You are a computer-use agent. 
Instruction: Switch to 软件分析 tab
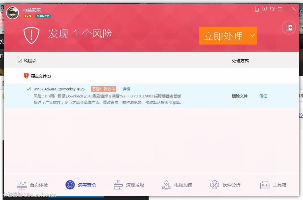point(225,185)
